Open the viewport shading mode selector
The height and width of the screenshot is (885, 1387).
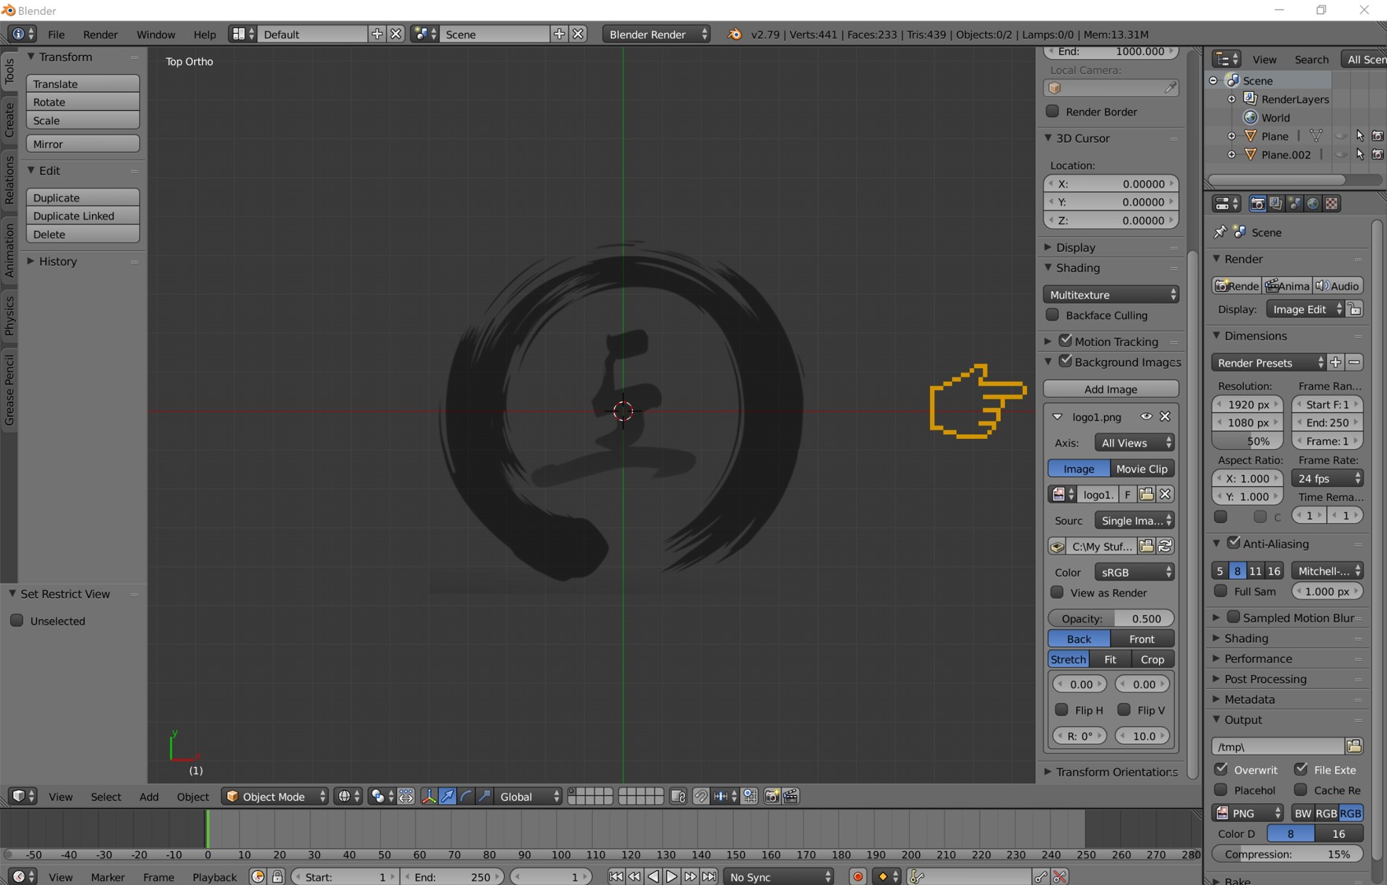click(348, 796)
